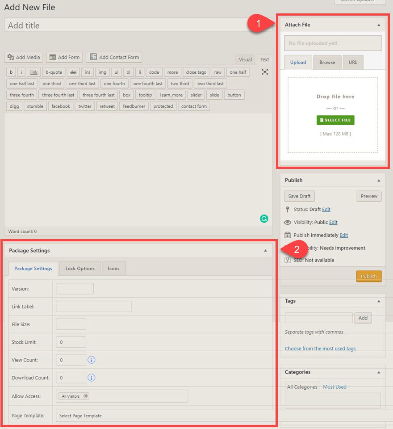Click the Grammarly icon in the editor
The width and height of the screenshot is (393, 429).
[264, 219]
